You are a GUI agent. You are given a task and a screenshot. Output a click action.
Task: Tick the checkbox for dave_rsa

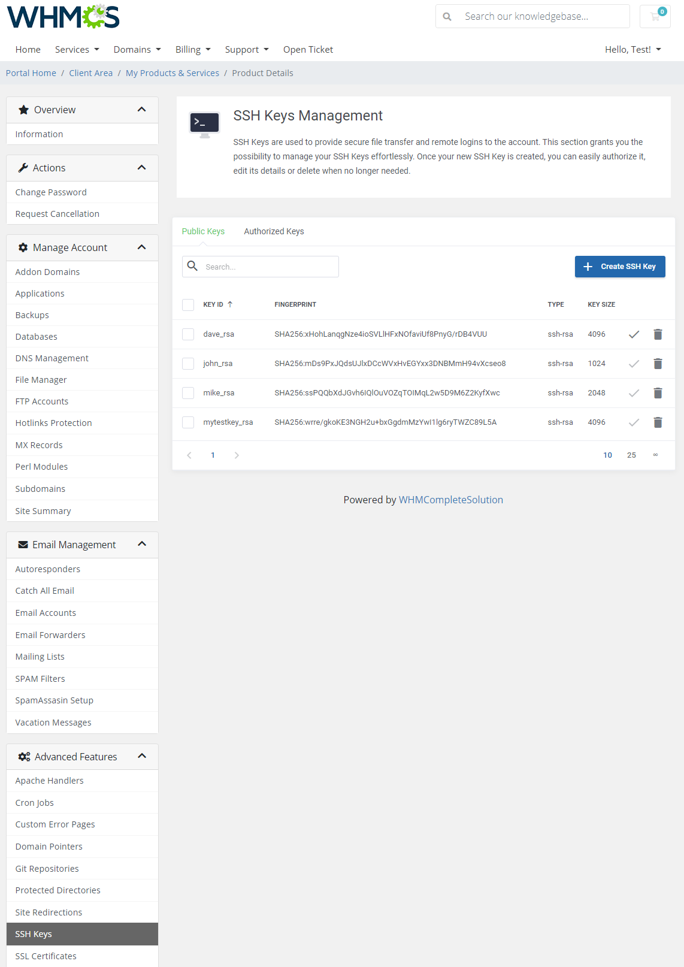point(188,334)
